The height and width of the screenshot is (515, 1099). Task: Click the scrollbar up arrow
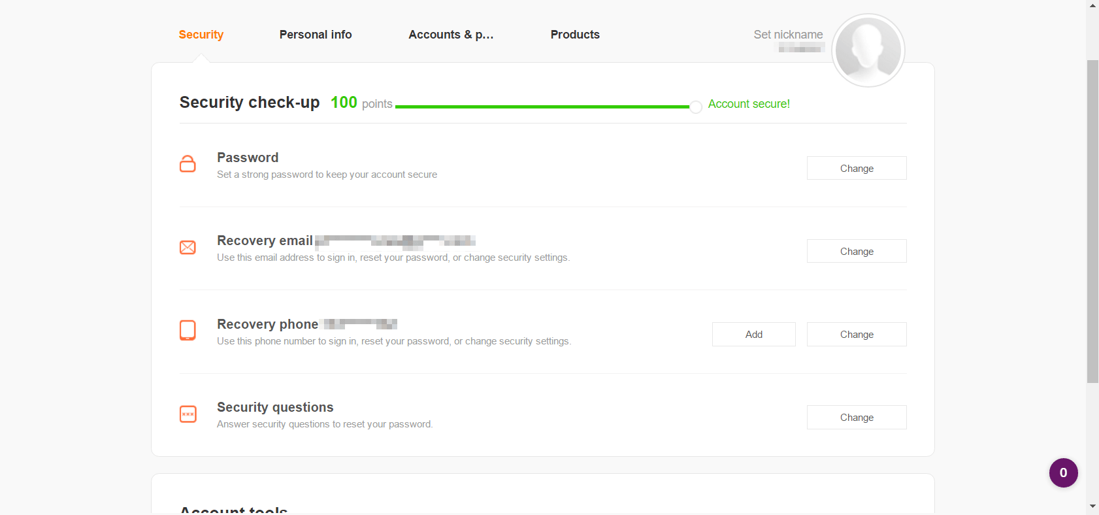point(1092,5)
